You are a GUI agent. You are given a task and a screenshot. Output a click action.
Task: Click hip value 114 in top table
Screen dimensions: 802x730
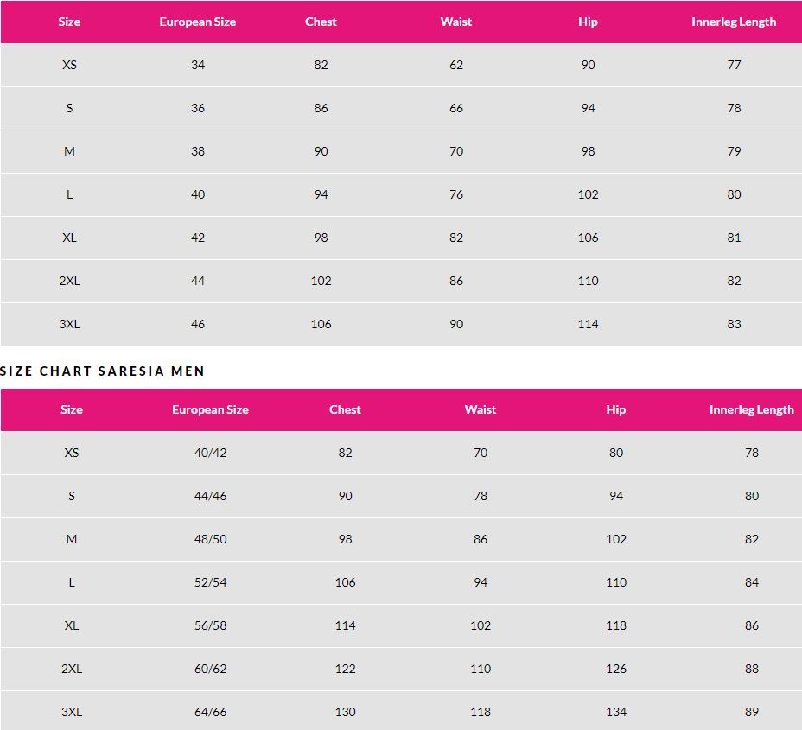[588, 324]
